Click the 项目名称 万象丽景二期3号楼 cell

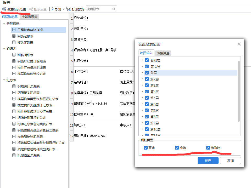tap(95, 50)
